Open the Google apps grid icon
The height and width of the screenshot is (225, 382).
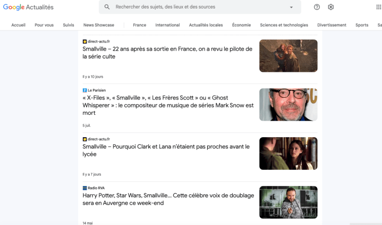(x=378, y=7)
